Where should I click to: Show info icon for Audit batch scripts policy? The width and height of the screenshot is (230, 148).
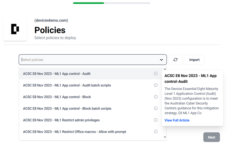point(156,85)
